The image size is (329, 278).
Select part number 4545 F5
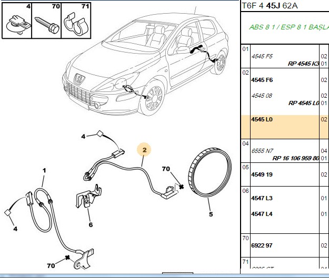click(x=262, y=56)
